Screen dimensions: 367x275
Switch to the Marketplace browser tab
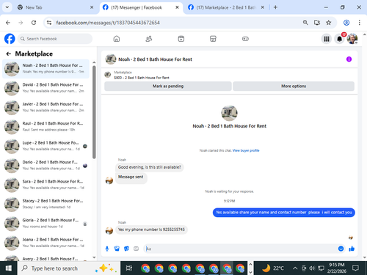click(x=225, y=7)
